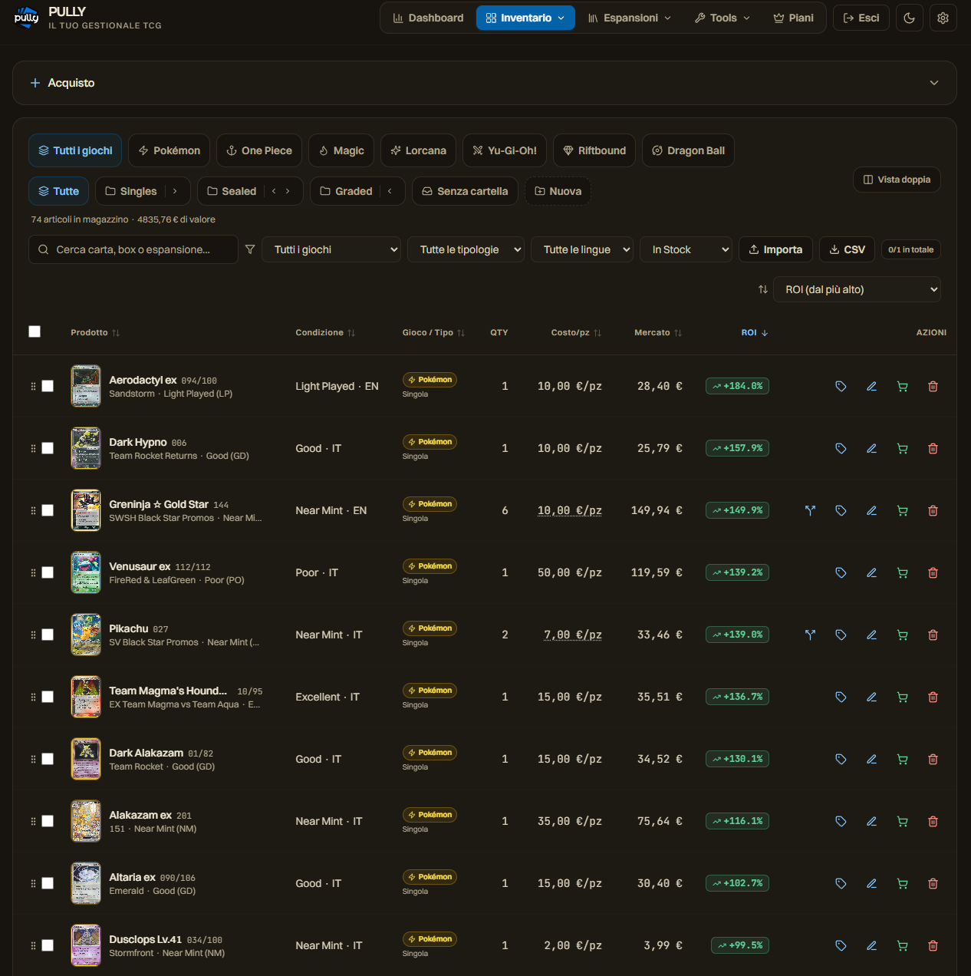
Task: Open the Dashboard nav item
Action: (x=428, y=18)
